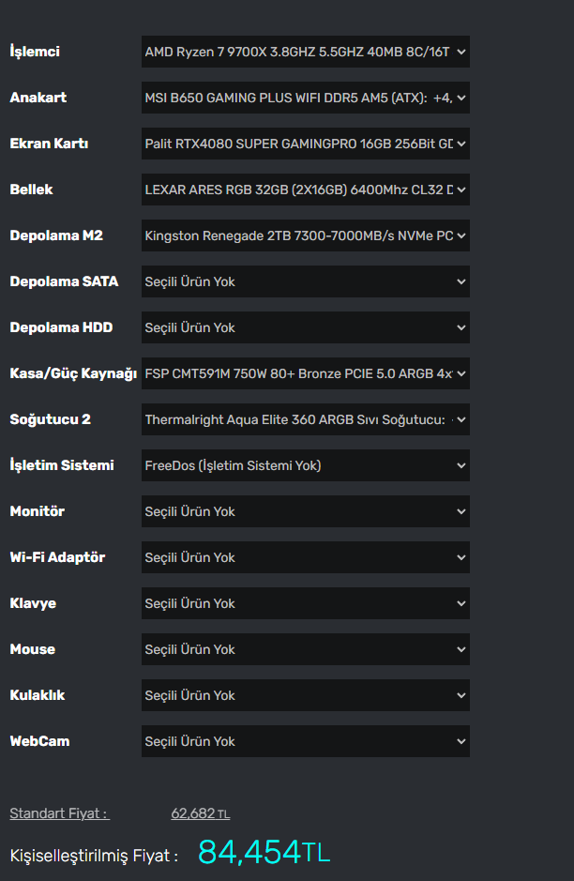
Task: Expand the Kulaklık headset dropdown
Action: pos(305,695)
